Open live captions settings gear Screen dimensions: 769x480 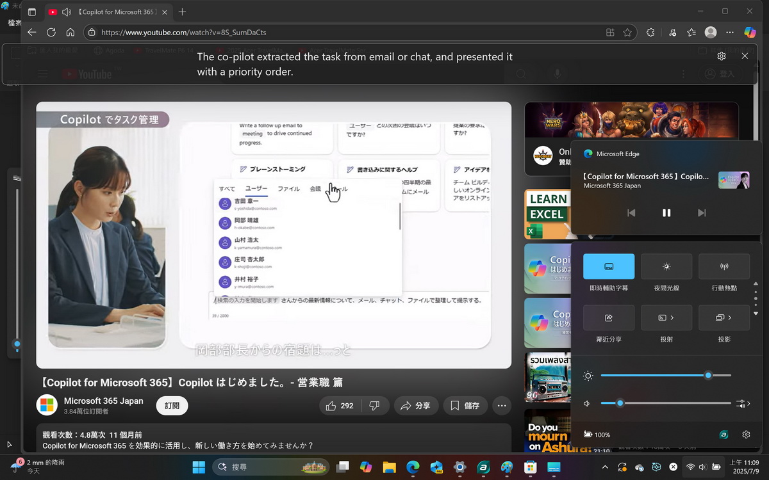(722, 56)
